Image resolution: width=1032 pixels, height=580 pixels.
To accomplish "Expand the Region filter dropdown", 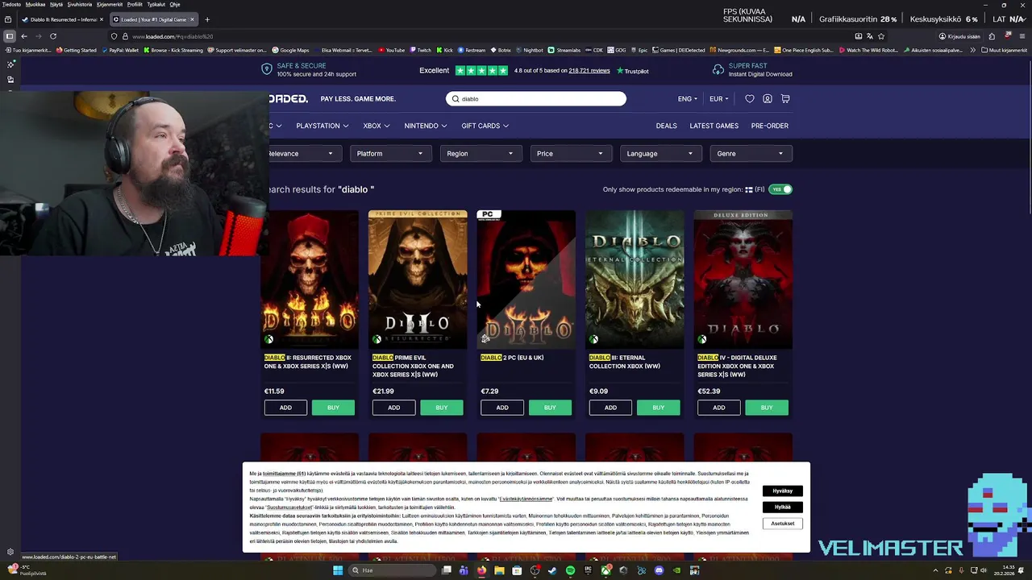I will click(x=481, y=153).
